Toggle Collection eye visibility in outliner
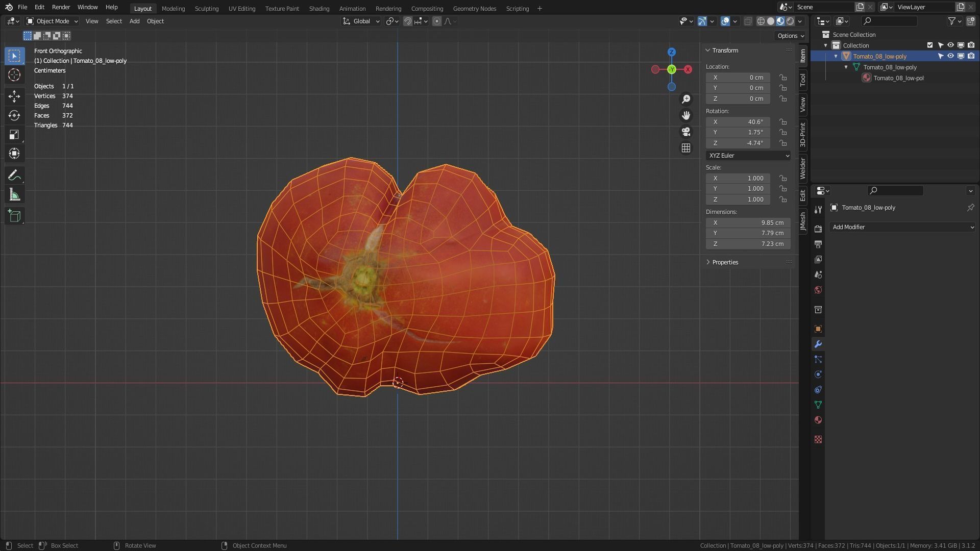 tap(950, 45)
